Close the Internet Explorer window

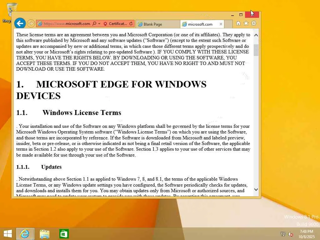click(x=252, y=15)
